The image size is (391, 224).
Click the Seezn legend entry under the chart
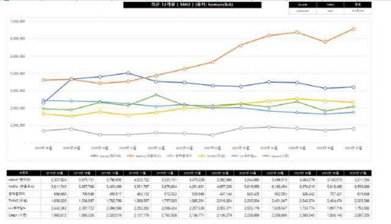[x=276, y=156]
